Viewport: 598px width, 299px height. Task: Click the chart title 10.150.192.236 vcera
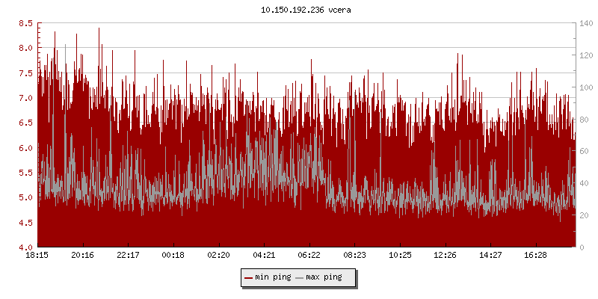coord(298,10)
